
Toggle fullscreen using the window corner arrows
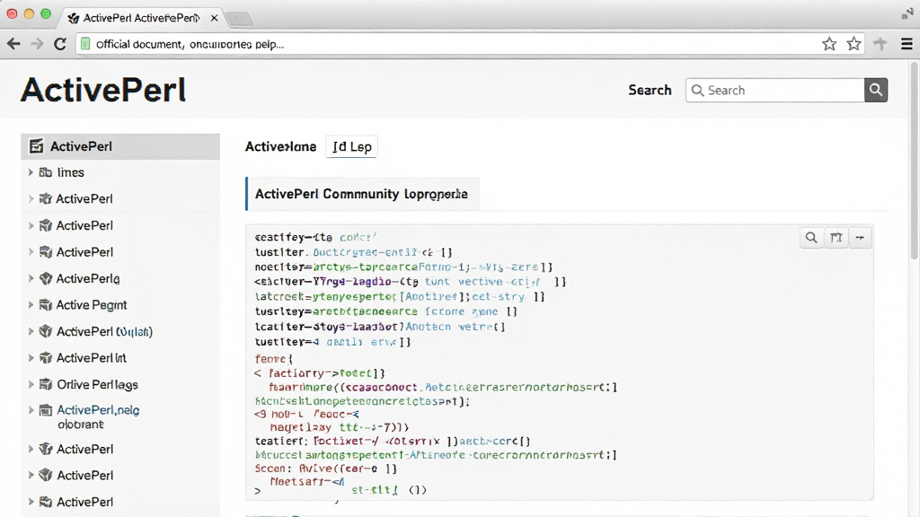click(x=907, y=14)
